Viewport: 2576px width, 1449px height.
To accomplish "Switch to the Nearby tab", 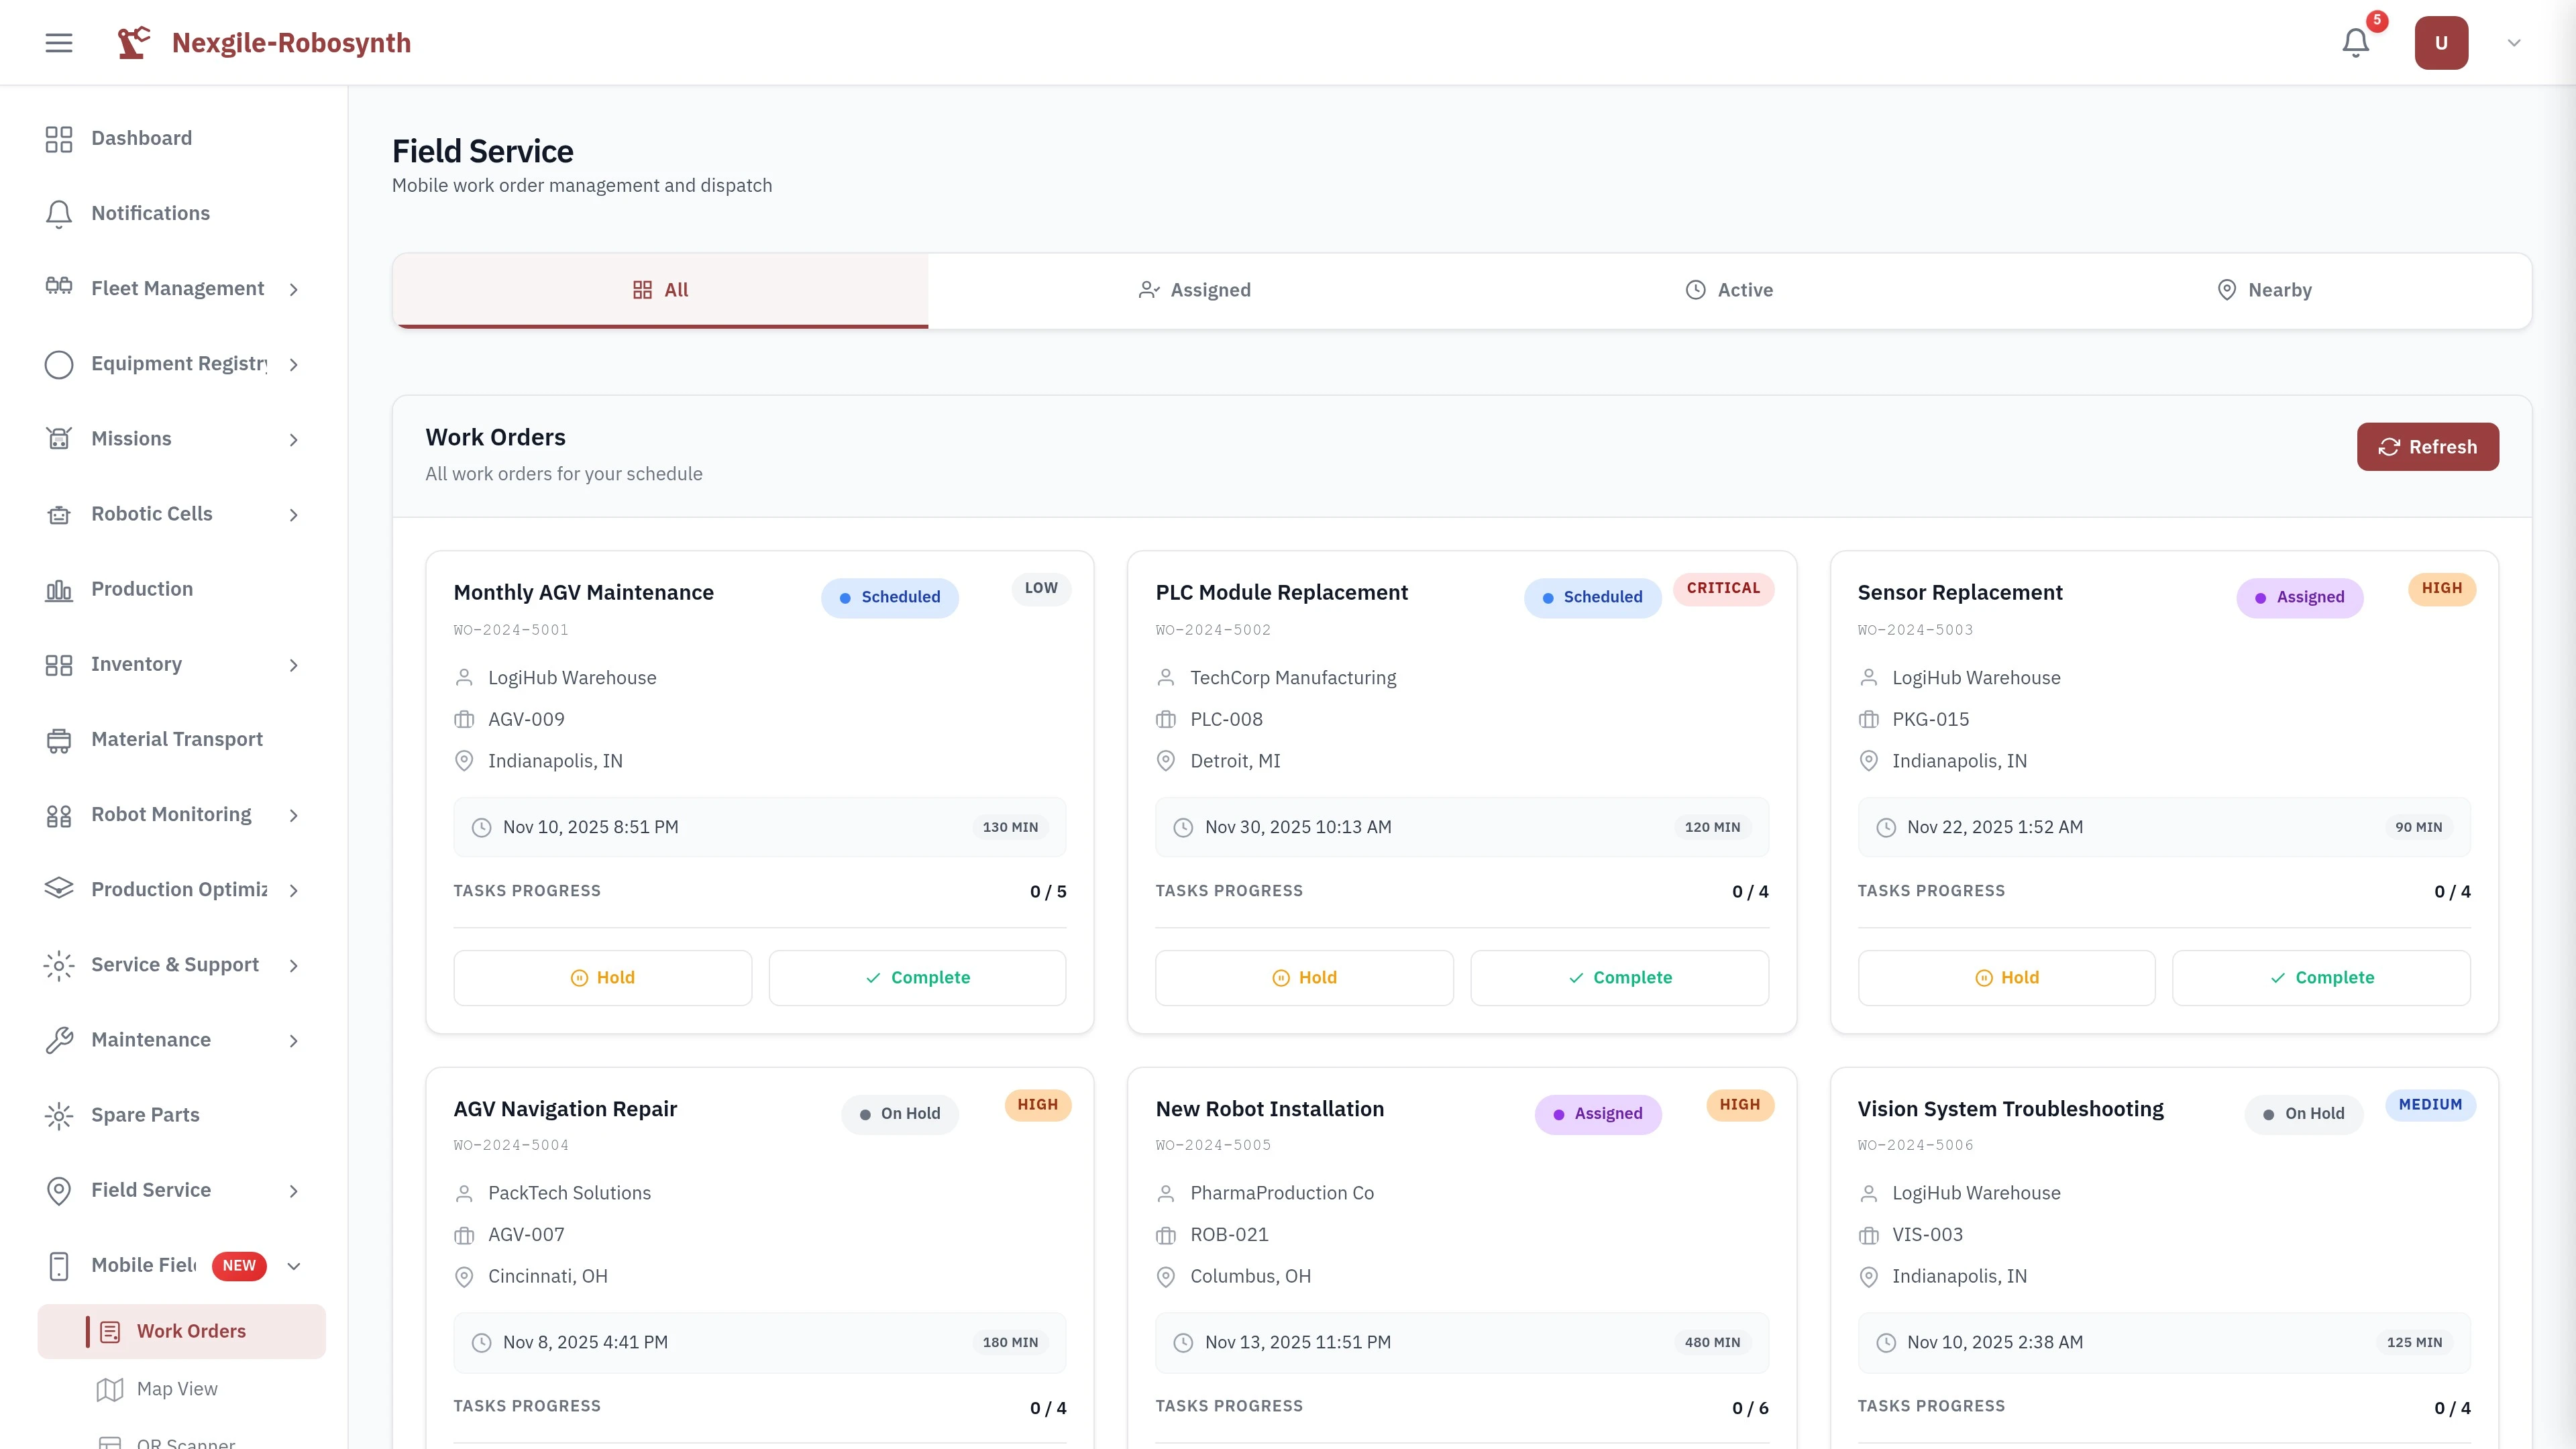I will coord(2264,290).
